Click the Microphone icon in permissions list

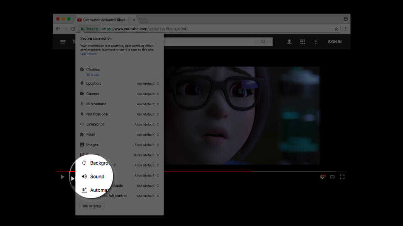(82, 104)
